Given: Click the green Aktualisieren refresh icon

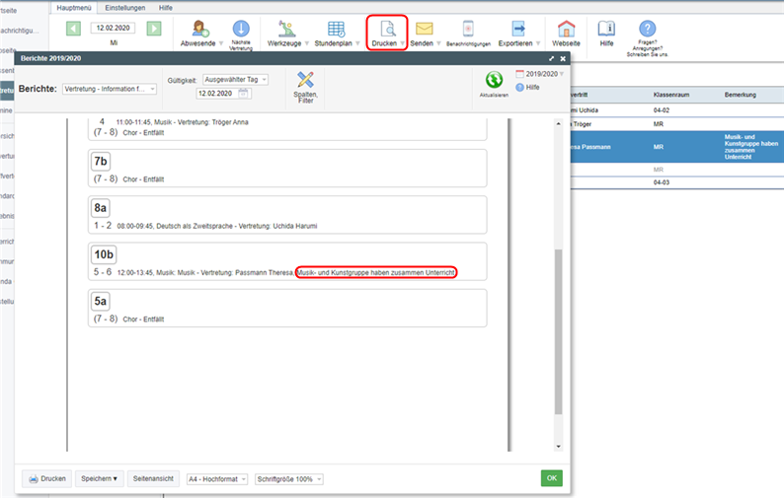Looking at the screenshot, I should point(493,80).
